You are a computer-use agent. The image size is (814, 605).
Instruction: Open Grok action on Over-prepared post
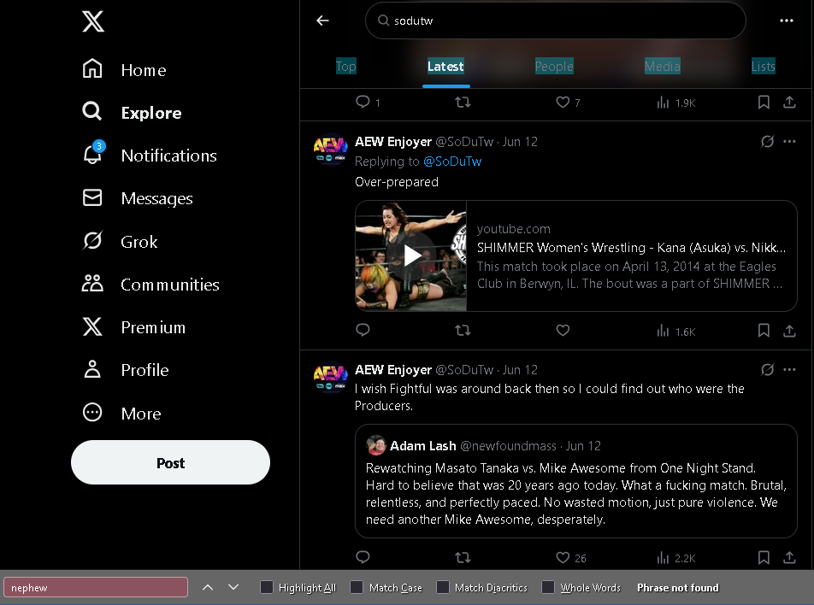click(x=767, y=141)
